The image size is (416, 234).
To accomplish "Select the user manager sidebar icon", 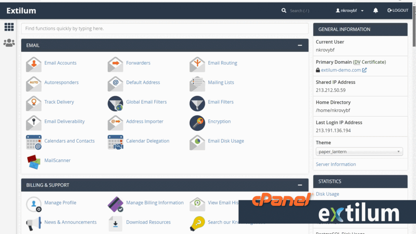I will click(x=9, y=43).
